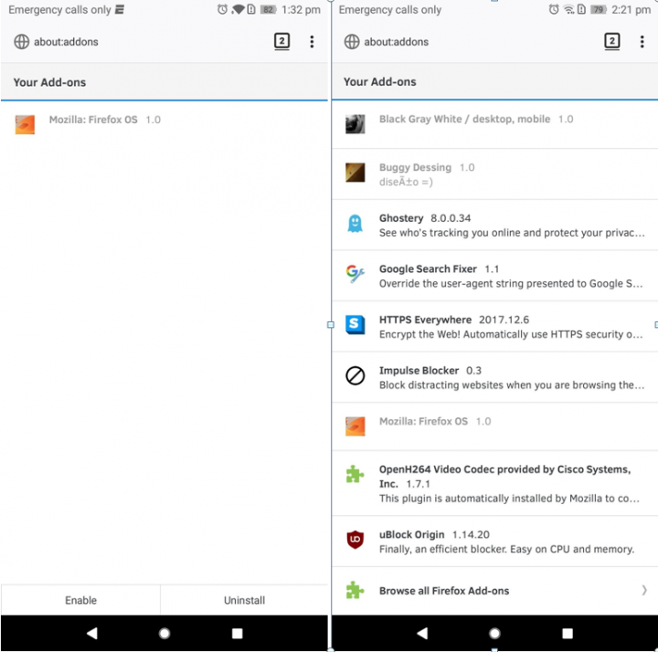Enable the Firefox OS add-on

pos(80,600)
